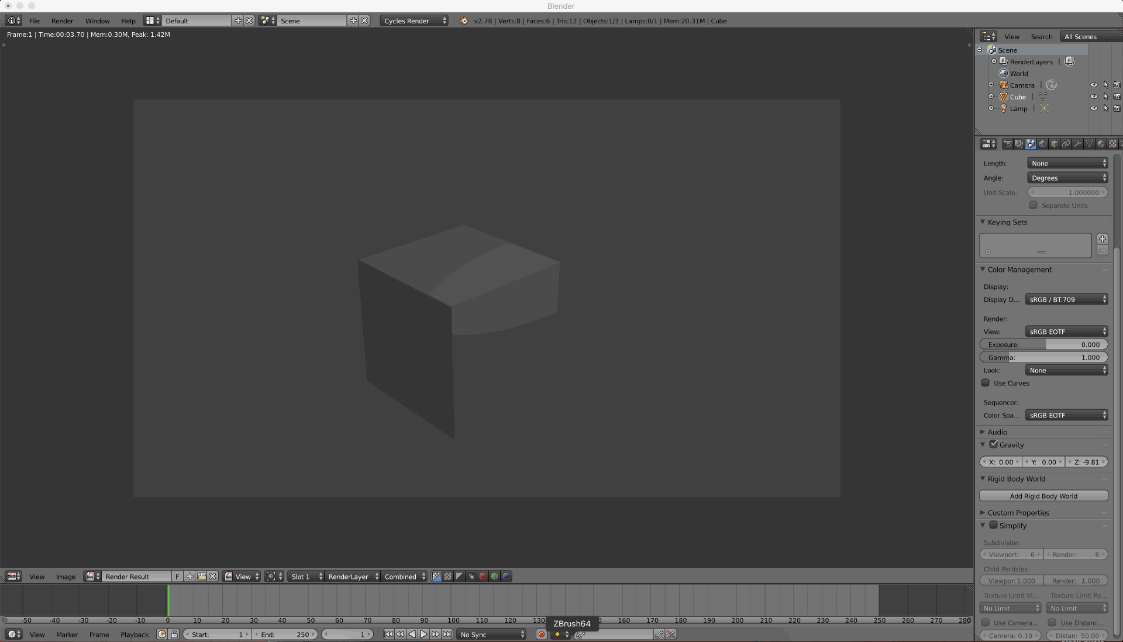Image resolution: width=1123 pixels, height=642 pixels.
Task: Click the Lamp data icon in outliner
Action: [x=1044, y=108]
